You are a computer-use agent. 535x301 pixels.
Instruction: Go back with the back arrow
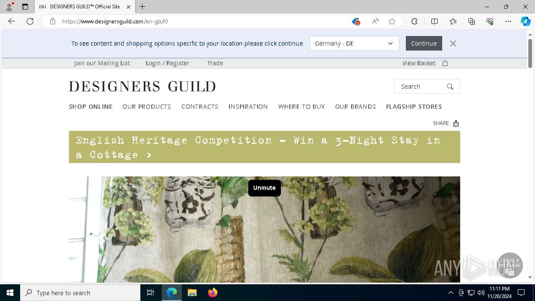pyautogui.click(x=12, y=21)
